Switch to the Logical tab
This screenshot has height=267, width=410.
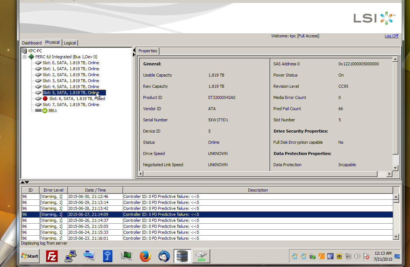coord(70,43)
